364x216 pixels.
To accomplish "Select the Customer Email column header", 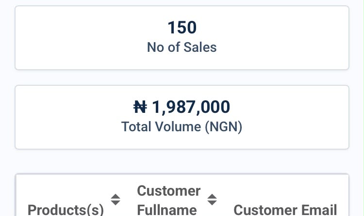I will coord(285,210).
